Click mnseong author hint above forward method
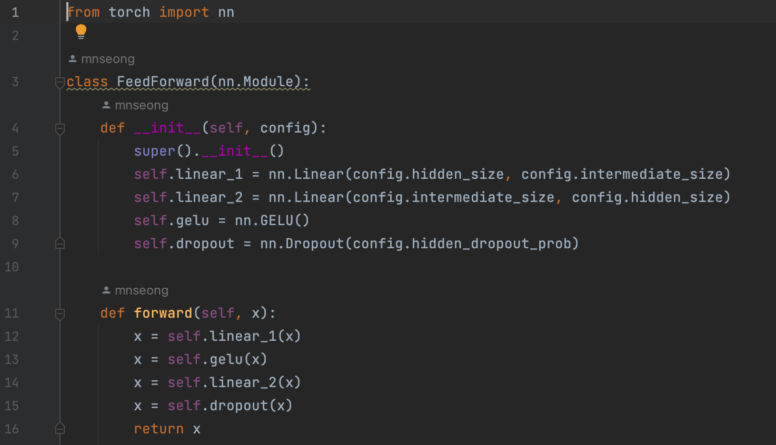Viewport: 776px width, 445px height. (x=142, y=290)
